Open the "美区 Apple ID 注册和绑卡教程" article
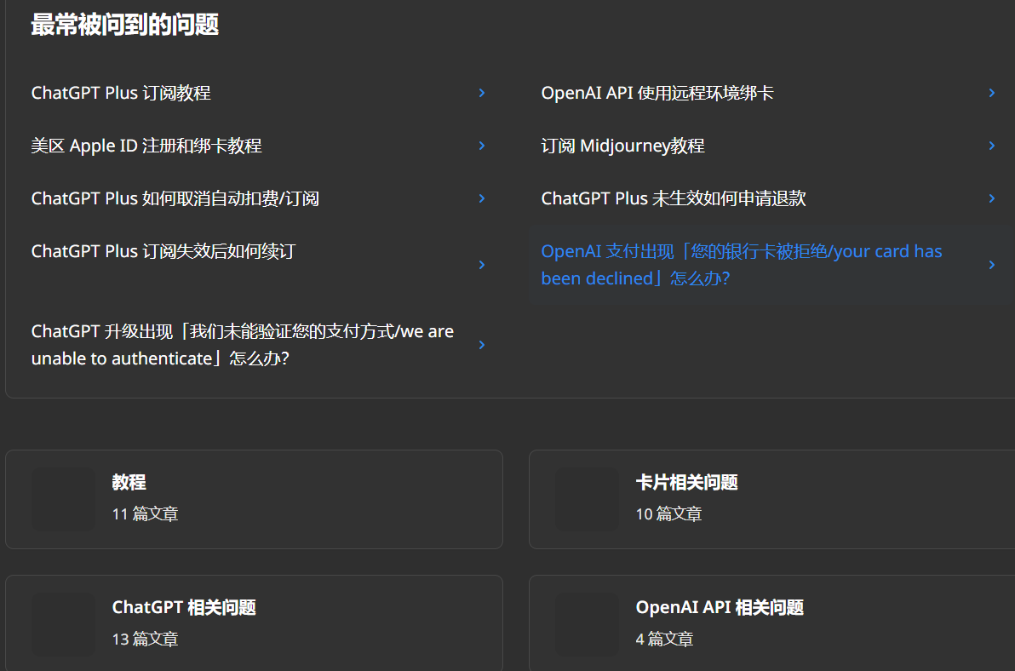Image resolution: width=1015 pixels, height=671 pixels. (x=146, y=146)
